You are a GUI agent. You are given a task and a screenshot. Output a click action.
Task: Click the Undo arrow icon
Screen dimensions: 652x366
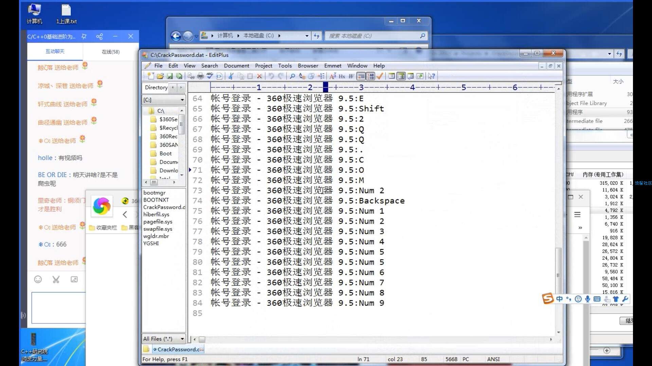click(271, 76)
